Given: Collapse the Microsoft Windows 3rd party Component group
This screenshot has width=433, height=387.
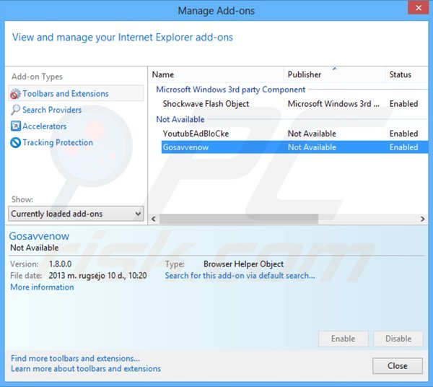Looking at the screenshot, I should 231,90.
